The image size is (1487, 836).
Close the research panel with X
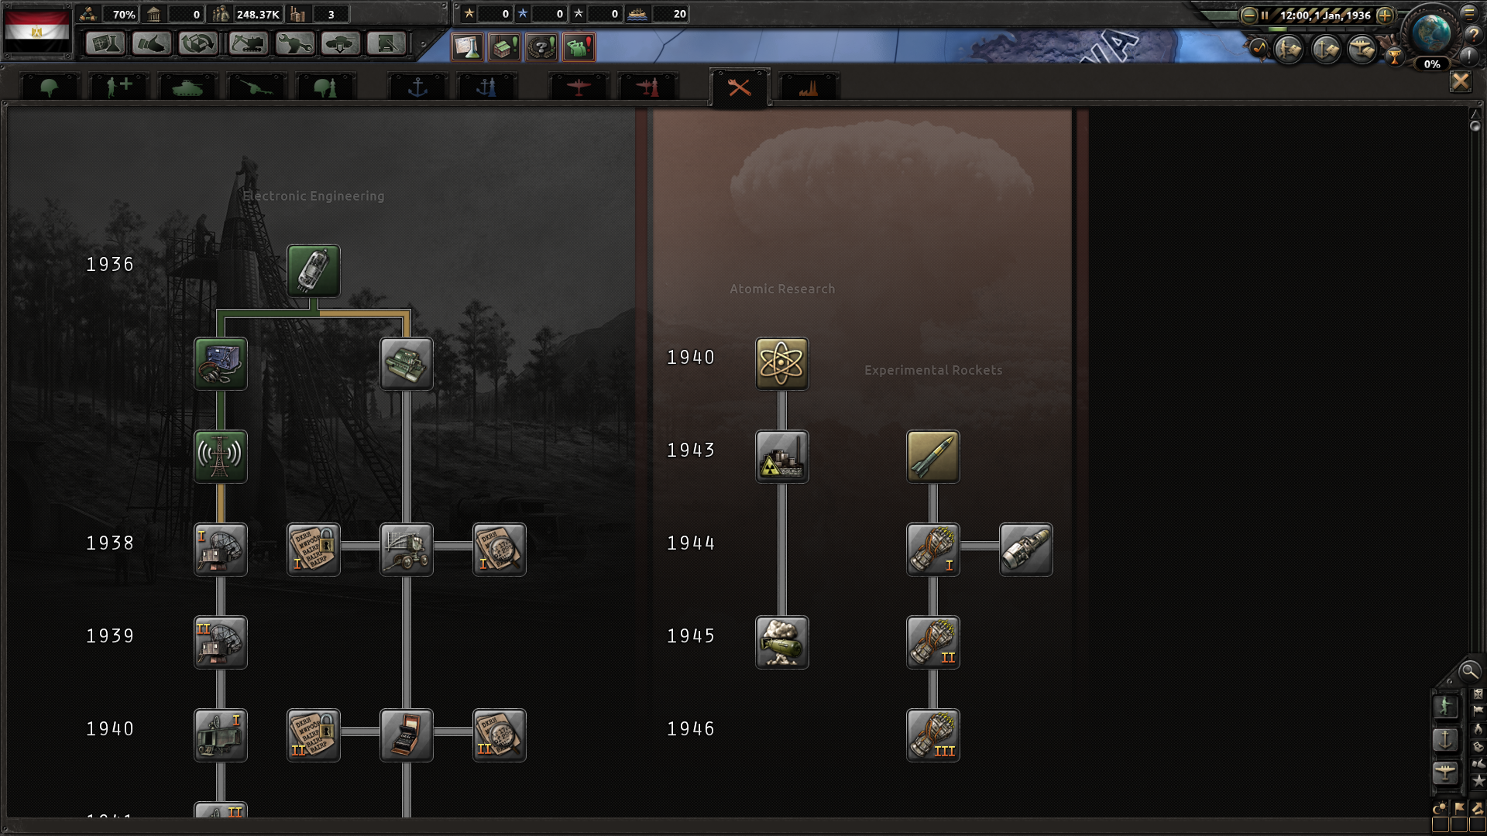click(x=1460, y=81)
